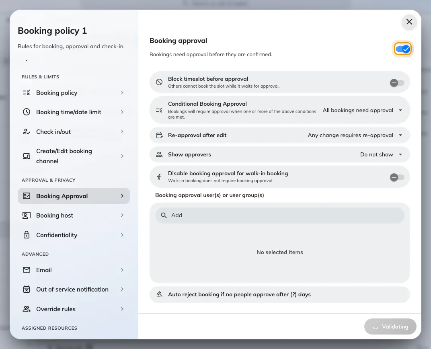Close the Booking policy dialog
The width and height of the screenshot is (431, 349).
[x=409, y=22]
